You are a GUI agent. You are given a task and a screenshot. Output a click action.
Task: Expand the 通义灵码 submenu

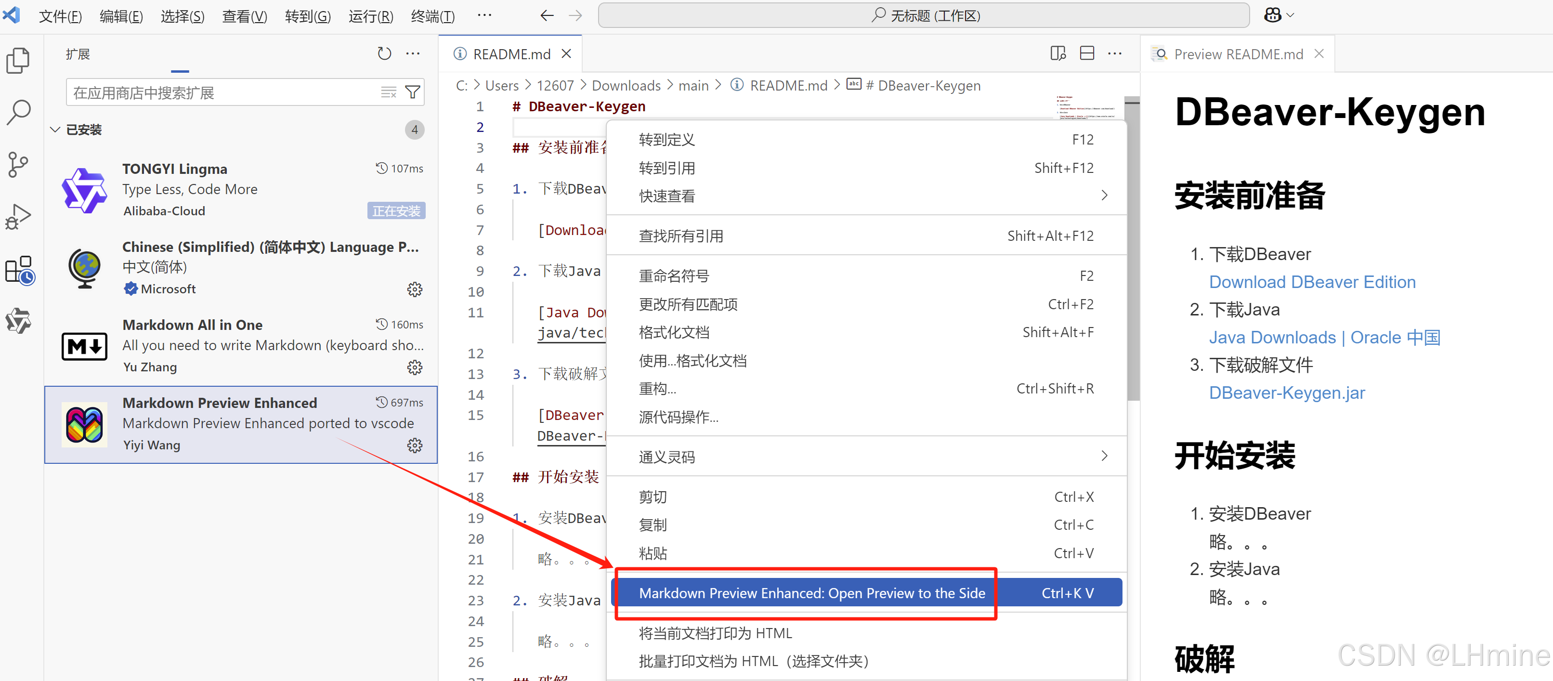(x=1105, y=456)
